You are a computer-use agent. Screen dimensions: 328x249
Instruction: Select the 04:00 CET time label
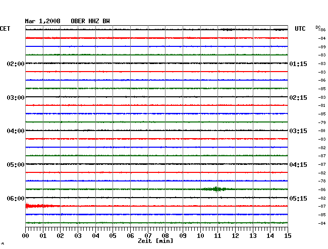[x=16, y=131]
